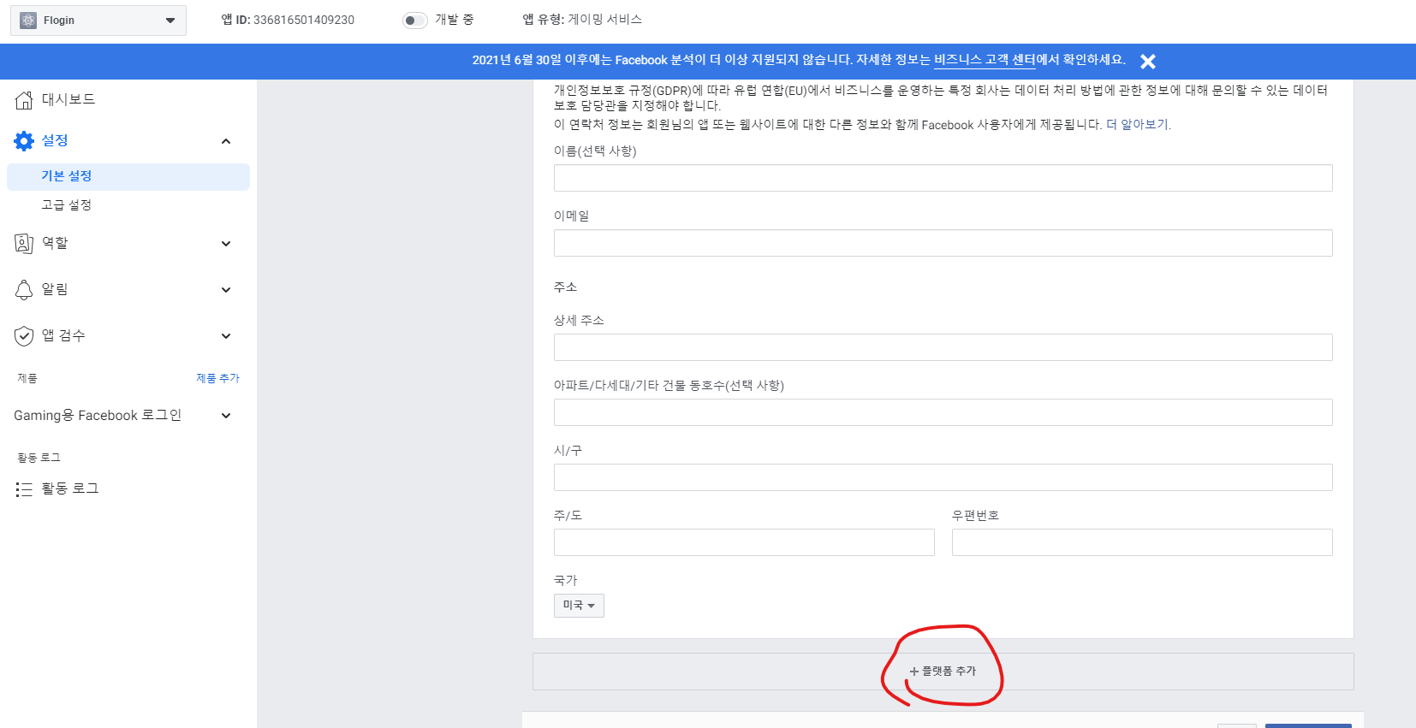Click the 앱 ID number text

304,20
